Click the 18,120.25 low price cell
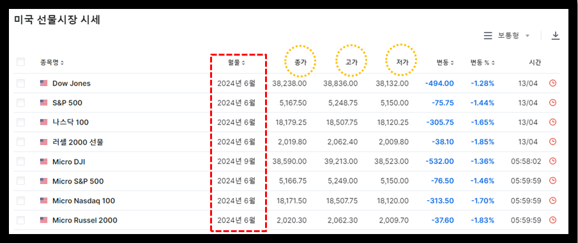This screenshot has height=243, width=578. 393,122
